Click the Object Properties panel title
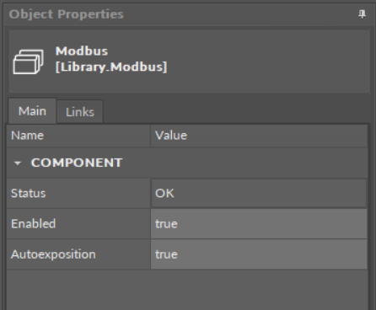 [66, 14]
